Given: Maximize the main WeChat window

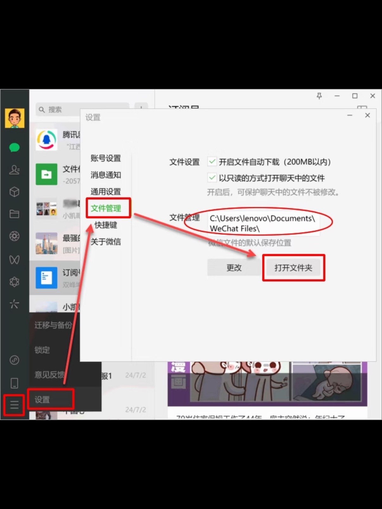Looking at the screenshot, I should 355,96.
